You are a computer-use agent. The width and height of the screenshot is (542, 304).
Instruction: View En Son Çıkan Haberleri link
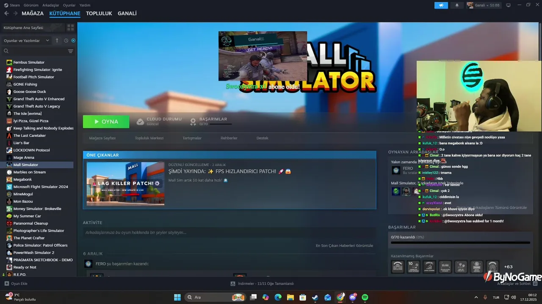pyautogui.click(x=344, y=245)
